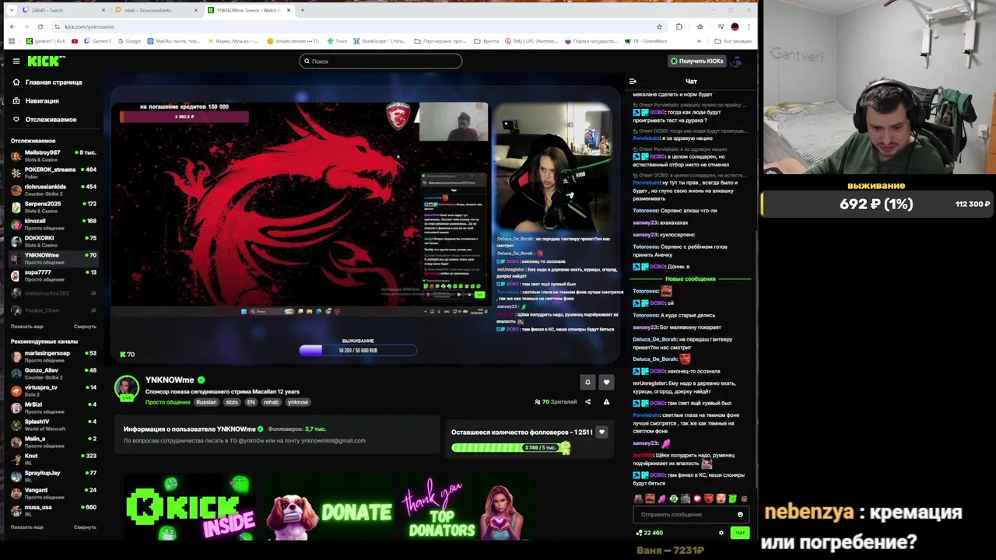996x560 pixels.
Task: Open Mellstroy987 followed channel
Action: 53,155
